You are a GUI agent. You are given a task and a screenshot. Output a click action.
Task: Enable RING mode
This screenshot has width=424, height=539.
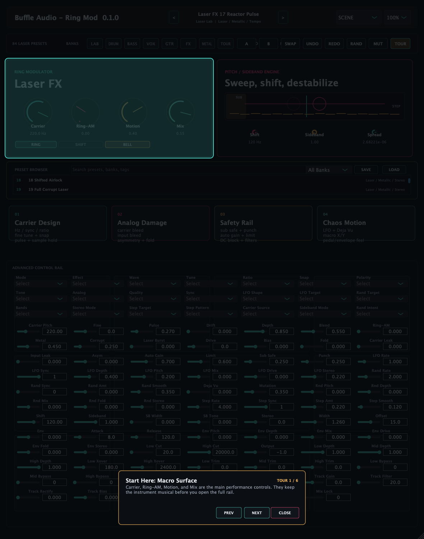36,144
